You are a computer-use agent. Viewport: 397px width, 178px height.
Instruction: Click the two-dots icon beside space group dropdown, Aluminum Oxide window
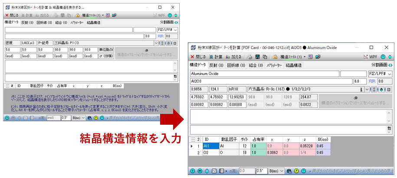click(374, 90)
